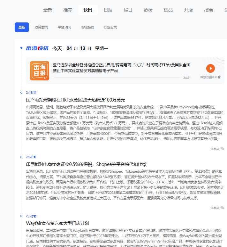Open the 指南 guide tab
227x247 pixels.
tap(208, 10)
